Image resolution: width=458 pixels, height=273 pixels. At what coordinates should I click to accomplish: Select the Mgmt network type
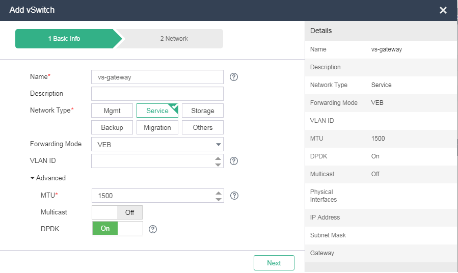(x=112, y=111)
